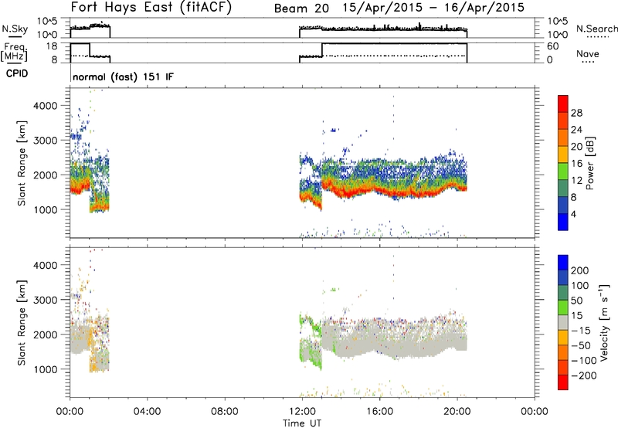This screenshot has height=428, width=618.
Task: Click the gray segment of Velocity color bar
Action: [x=563, y=323]
